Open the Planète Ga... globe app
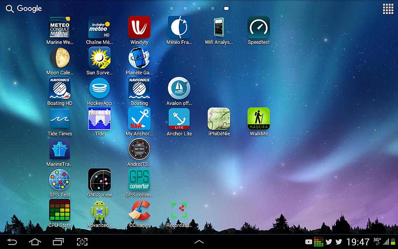Viewport: 398px width, 249px height. pos(139,58)
